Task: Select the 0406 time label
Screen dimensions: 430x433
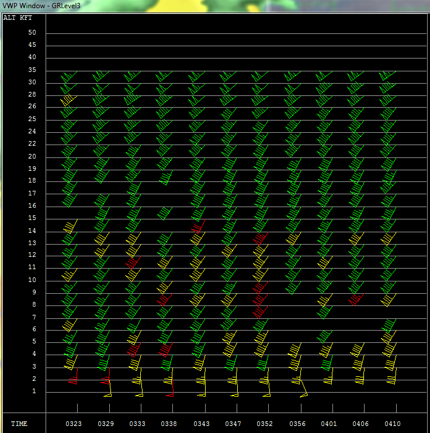Action: pyautogui.click(x=360, y=424)
